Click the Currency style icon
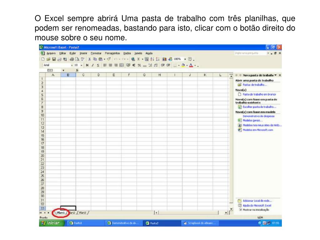Image resolution: width=320 pixels, height=240 pixels. pyautogui.click(x=128, y=65)
